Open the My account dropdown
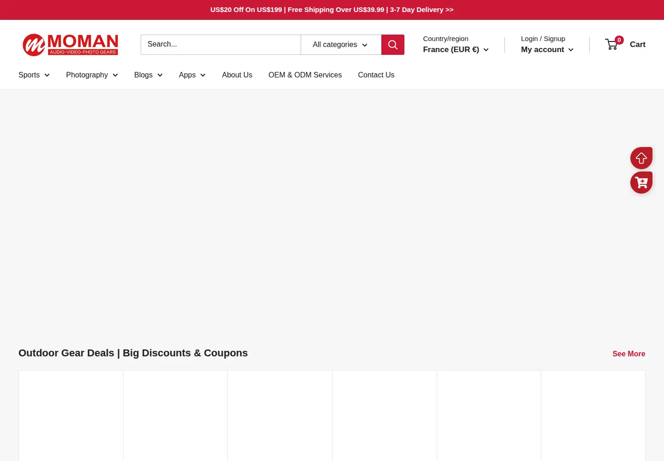 pyautogui.click(x=547, y=49)
